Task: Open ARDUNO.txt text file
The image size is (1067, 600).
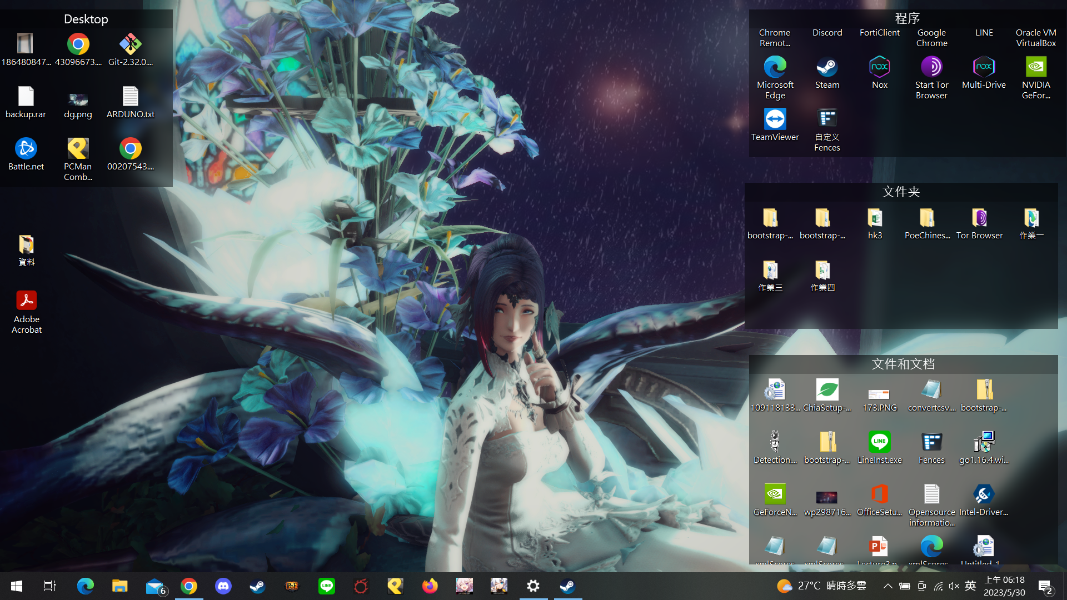Action: coord(130,103)
